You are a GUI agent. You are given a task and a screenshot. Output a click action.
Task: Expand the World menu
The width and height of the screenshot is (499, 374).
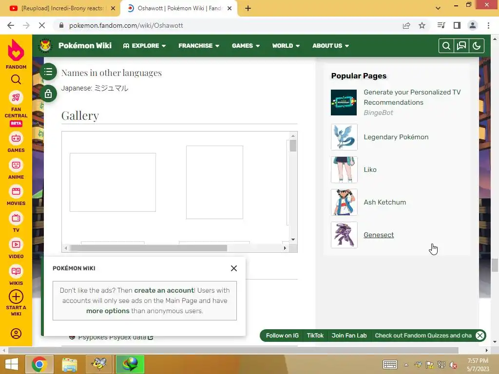286,46
